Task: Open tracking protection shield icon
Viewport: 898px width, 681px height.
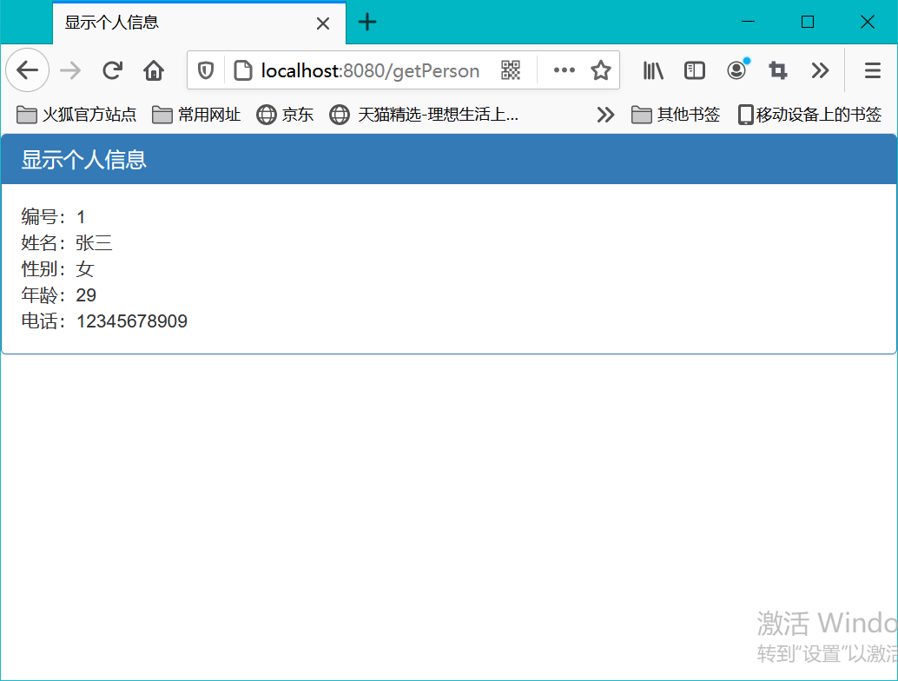Action: point(206,70)
